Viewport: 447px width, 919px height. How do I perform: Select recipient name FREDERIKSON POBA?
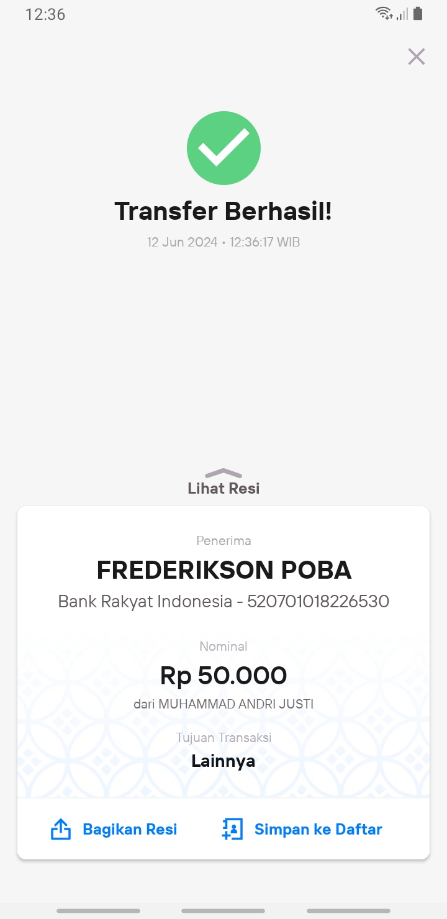(x=223, y=569)
